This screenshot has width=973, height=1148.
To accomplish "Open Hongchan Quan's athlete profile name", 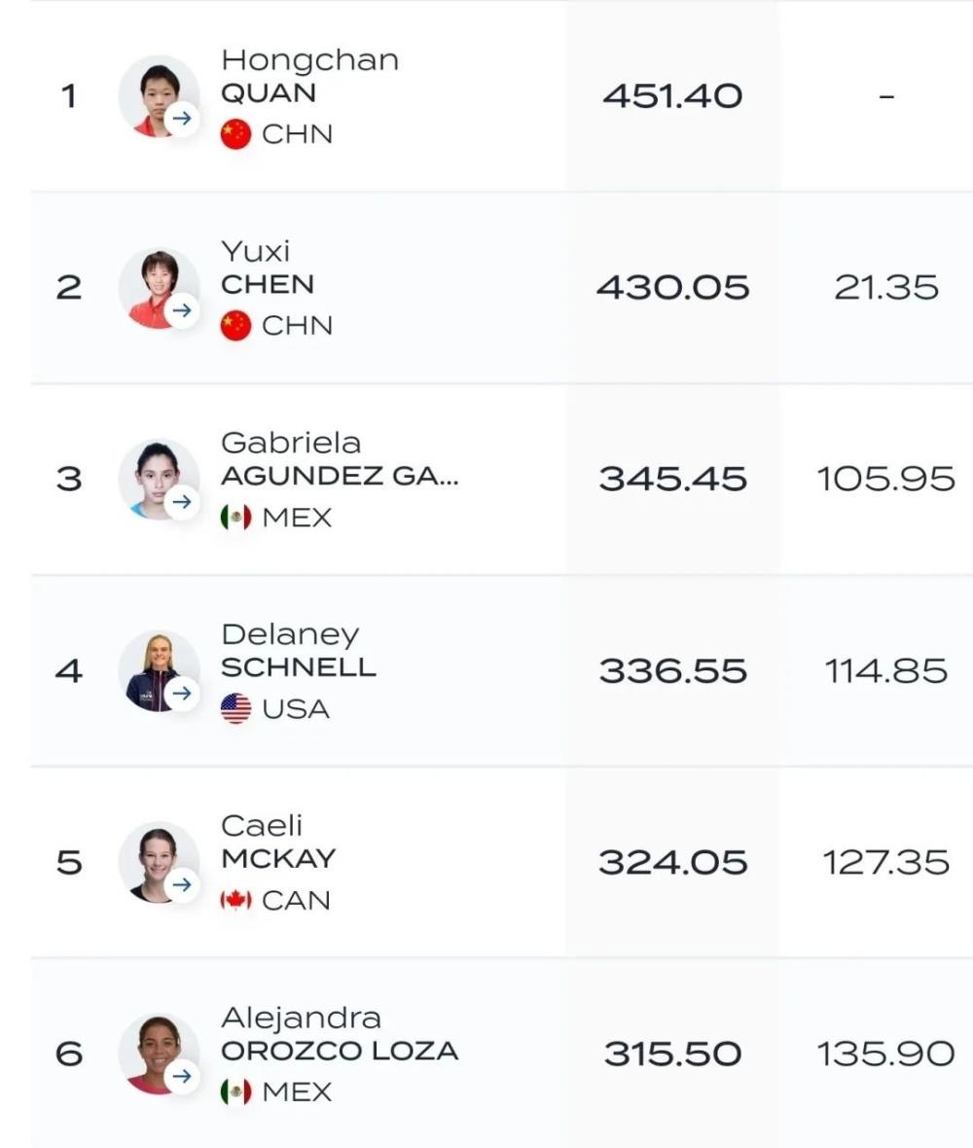I will click(309, 77).
